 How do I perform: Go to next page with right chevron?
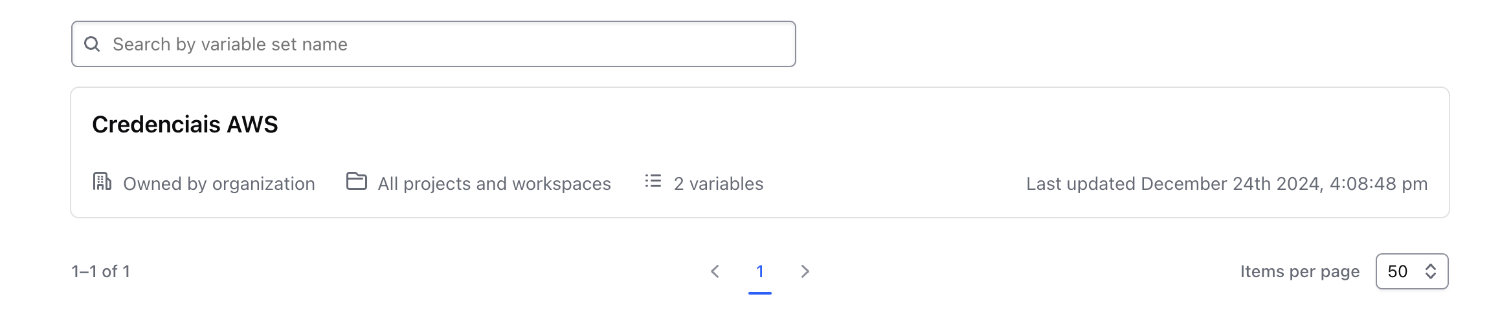coord(805,271)
